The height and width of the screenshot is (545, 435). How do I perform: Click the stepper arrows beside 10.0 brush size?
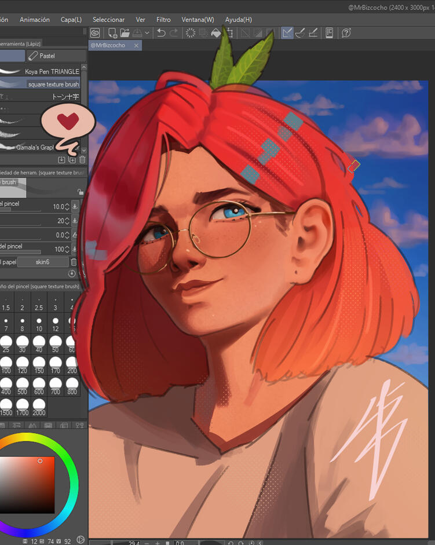67,206
